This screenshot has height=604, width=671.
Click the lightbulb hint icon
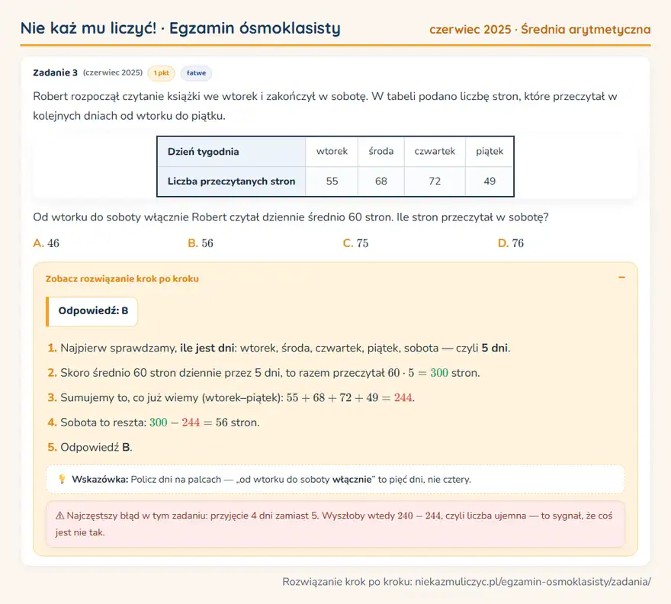point(62,479)
